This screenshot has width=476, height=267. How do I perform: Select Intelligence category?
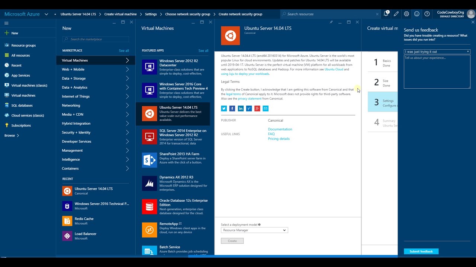click(x=96, y=159)
